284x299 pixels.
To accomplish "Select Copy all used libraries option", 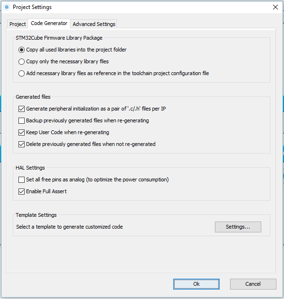I will [21, 50].
